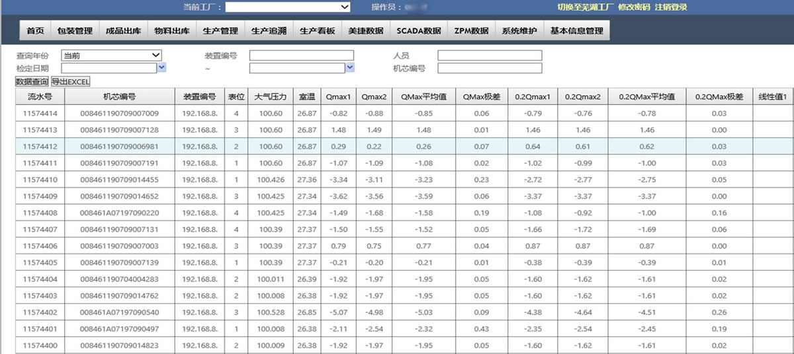
Task: Click the 导出EXCEL button
Action: (71, 82)
